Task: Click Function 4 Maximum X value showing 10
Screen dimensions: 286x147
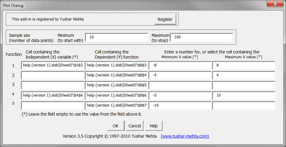Action: [244, 95]
